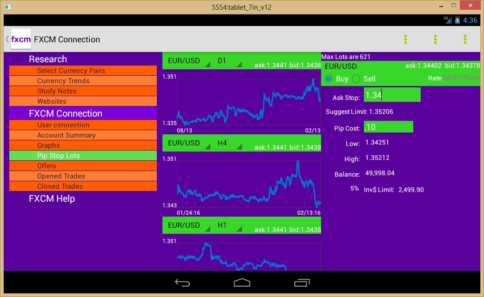Click the Max Lots are 621 text
Screen dimensions: 484x297
pyautogui.click(x=346, y=57)
